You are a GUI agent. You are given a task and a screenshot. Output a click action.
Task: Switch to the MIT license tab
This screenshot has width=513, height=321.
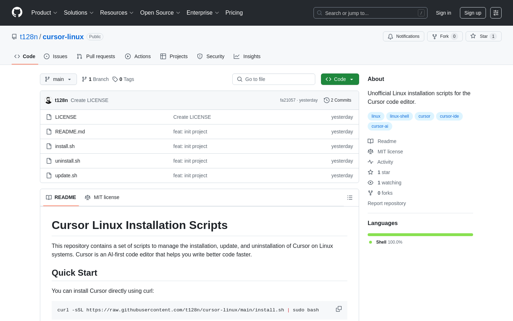(x=102, y=197)
